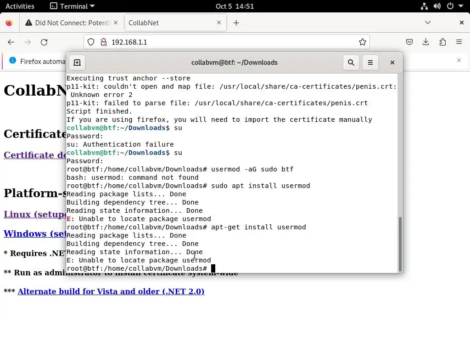Screen dimensions: 470x353
Task: Open the Linux setup link
Action: (x=35, y=214)
